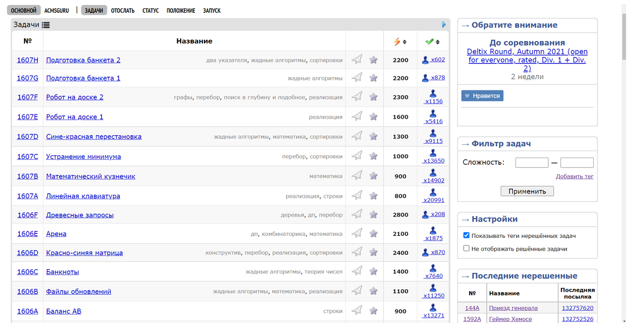The image size is (639, 323).
Task: Open the ACMSGURU tab
Action: coord(56,10)
